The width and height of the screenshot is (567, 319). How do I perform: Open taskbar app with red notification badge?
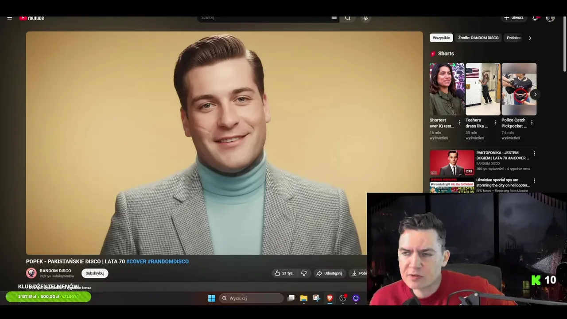tap(343, 298)
